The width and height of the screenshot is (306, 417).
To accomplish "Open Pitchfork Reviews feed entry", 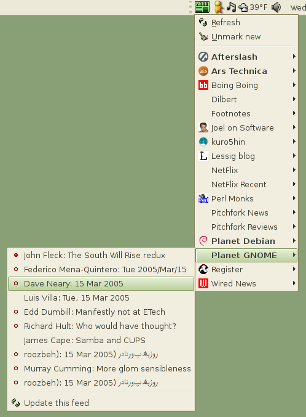I will pos(246,227).
